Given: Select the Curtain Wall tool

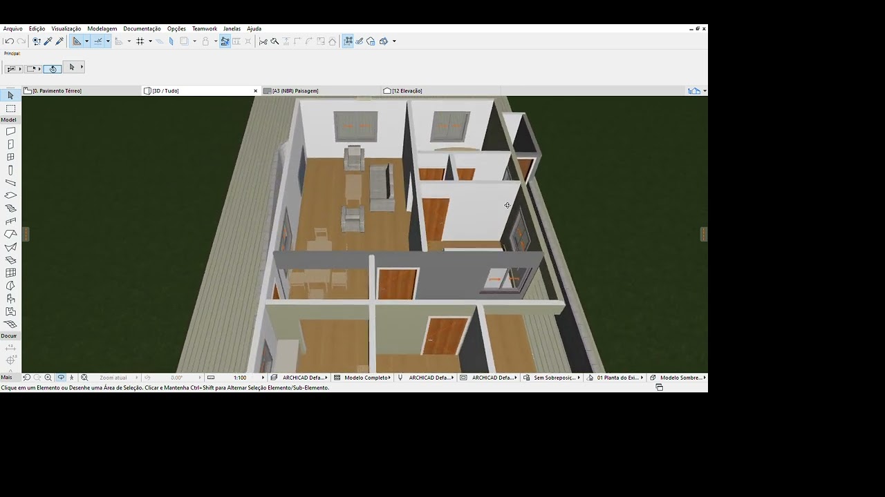Looking at the screenshot, I should (10, 273).
